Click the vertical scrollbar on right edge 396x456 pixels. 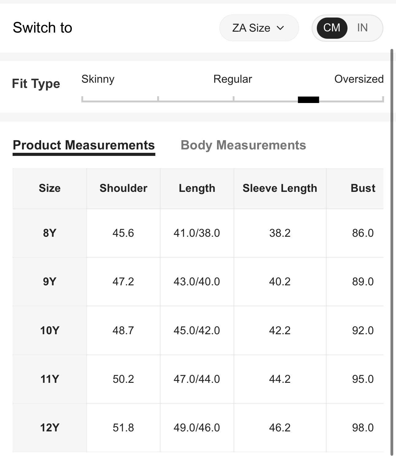(x=392, y=246)
